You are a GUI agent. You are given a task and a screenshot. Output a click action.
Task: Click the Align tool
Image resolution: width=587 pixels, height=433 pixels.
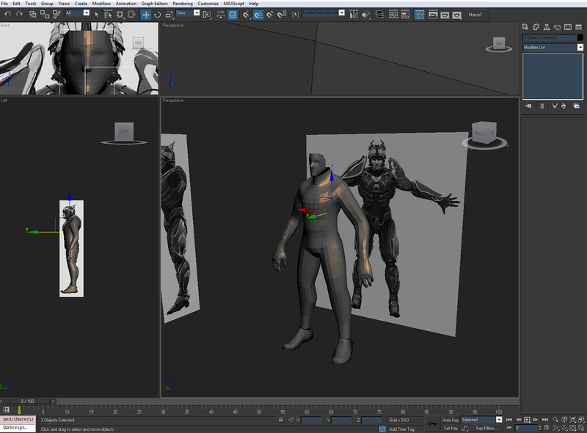point(365,14)
